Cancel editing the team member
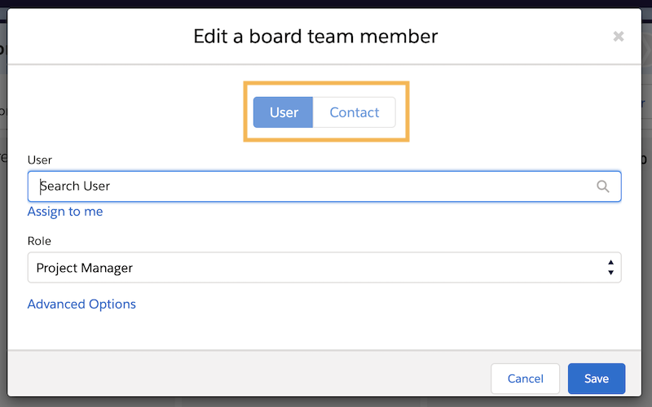Viewport: 652px width, 407px height. coord(525,379)
